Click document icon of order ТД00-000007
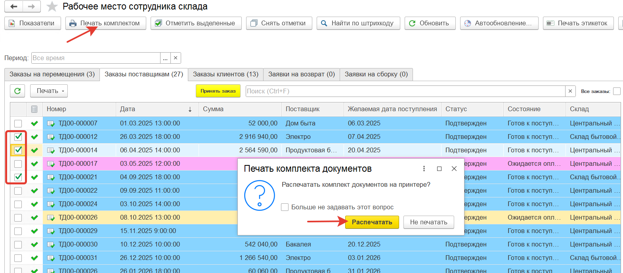Image resolution: width=623 pixels, height=273 pixels. (51, 123)
